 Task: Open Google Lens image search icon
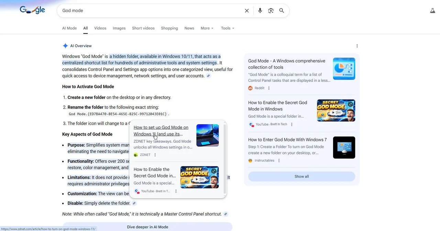pos(271,11)
